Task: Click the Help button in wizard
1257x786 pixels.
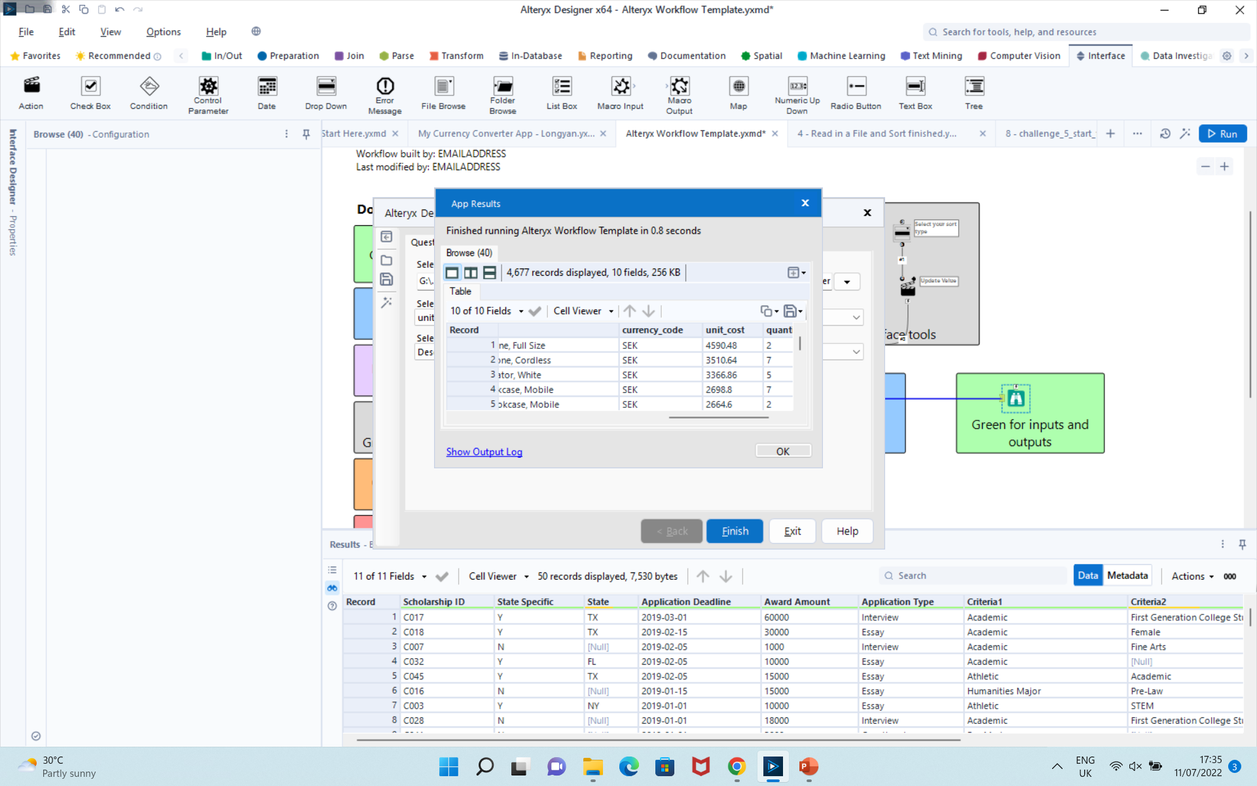Action: point(847,531)
